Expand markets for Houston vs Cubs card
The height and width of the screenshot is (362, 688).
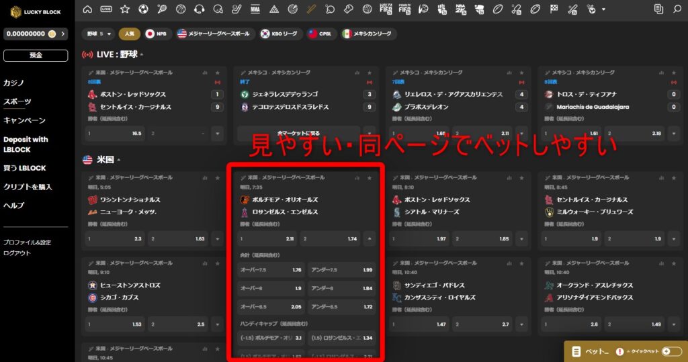click(217, 324)
